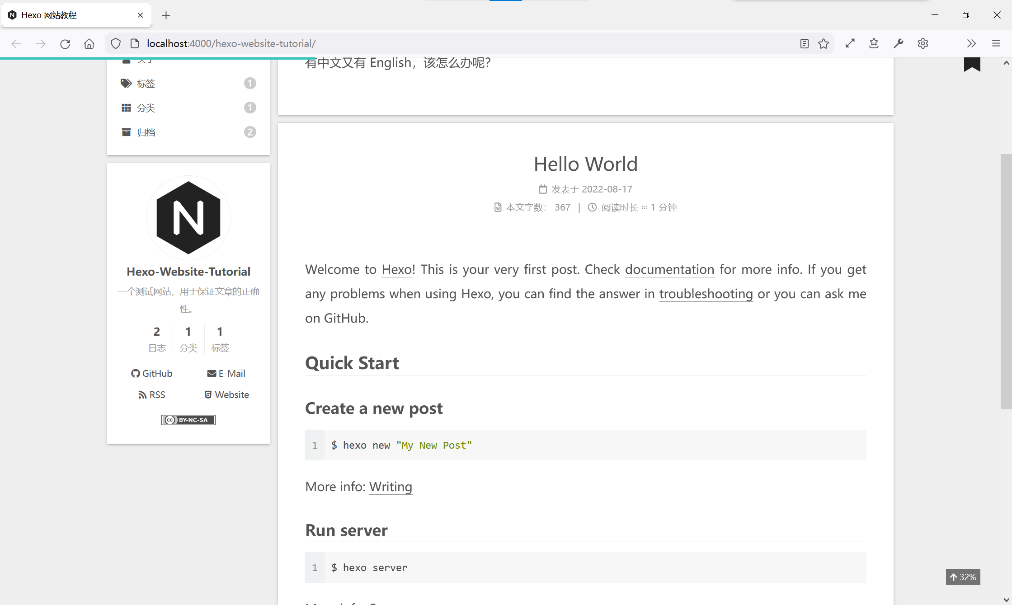Viewport: 1012px width, 605px height.
Task: Toggle reader view icon
Action: (804, 43)
